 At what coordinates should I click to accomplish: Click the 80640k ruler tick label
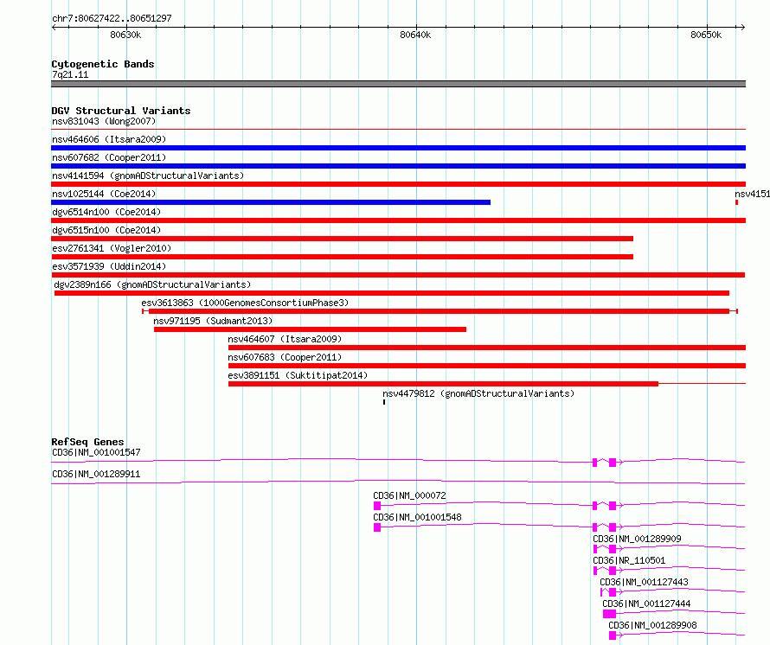415,35
